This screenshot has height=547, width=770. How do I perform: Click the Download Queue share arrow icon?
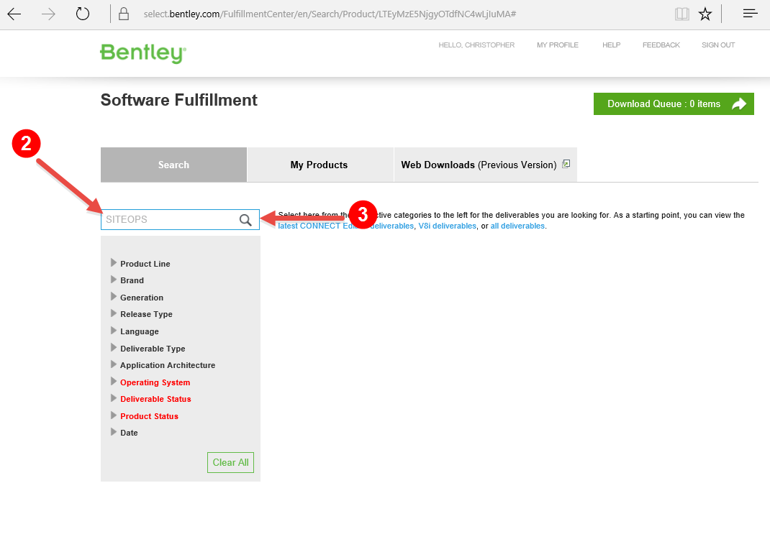[738, 104]
